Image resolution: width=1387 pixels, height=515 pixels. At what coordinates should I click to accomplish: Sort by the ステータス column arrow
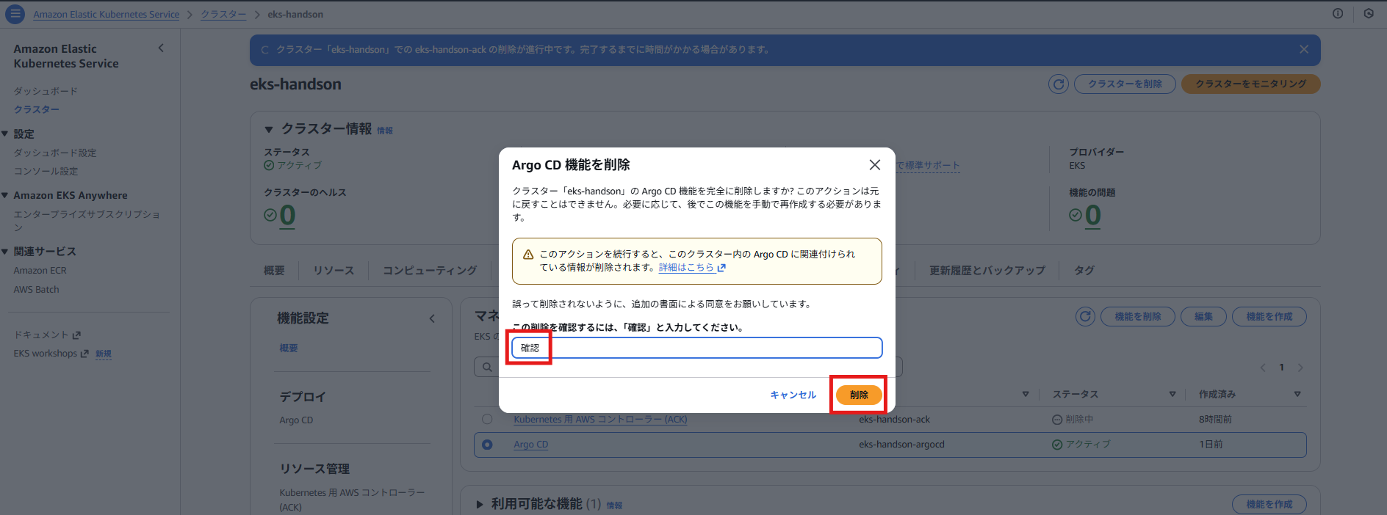(x=1172, y=394)
